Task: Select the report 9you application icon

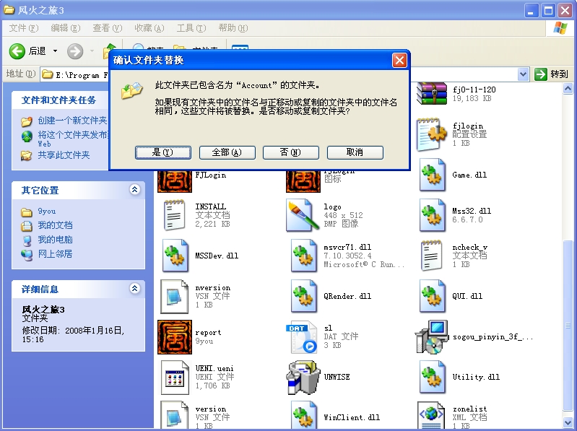Action: point(175,337)
